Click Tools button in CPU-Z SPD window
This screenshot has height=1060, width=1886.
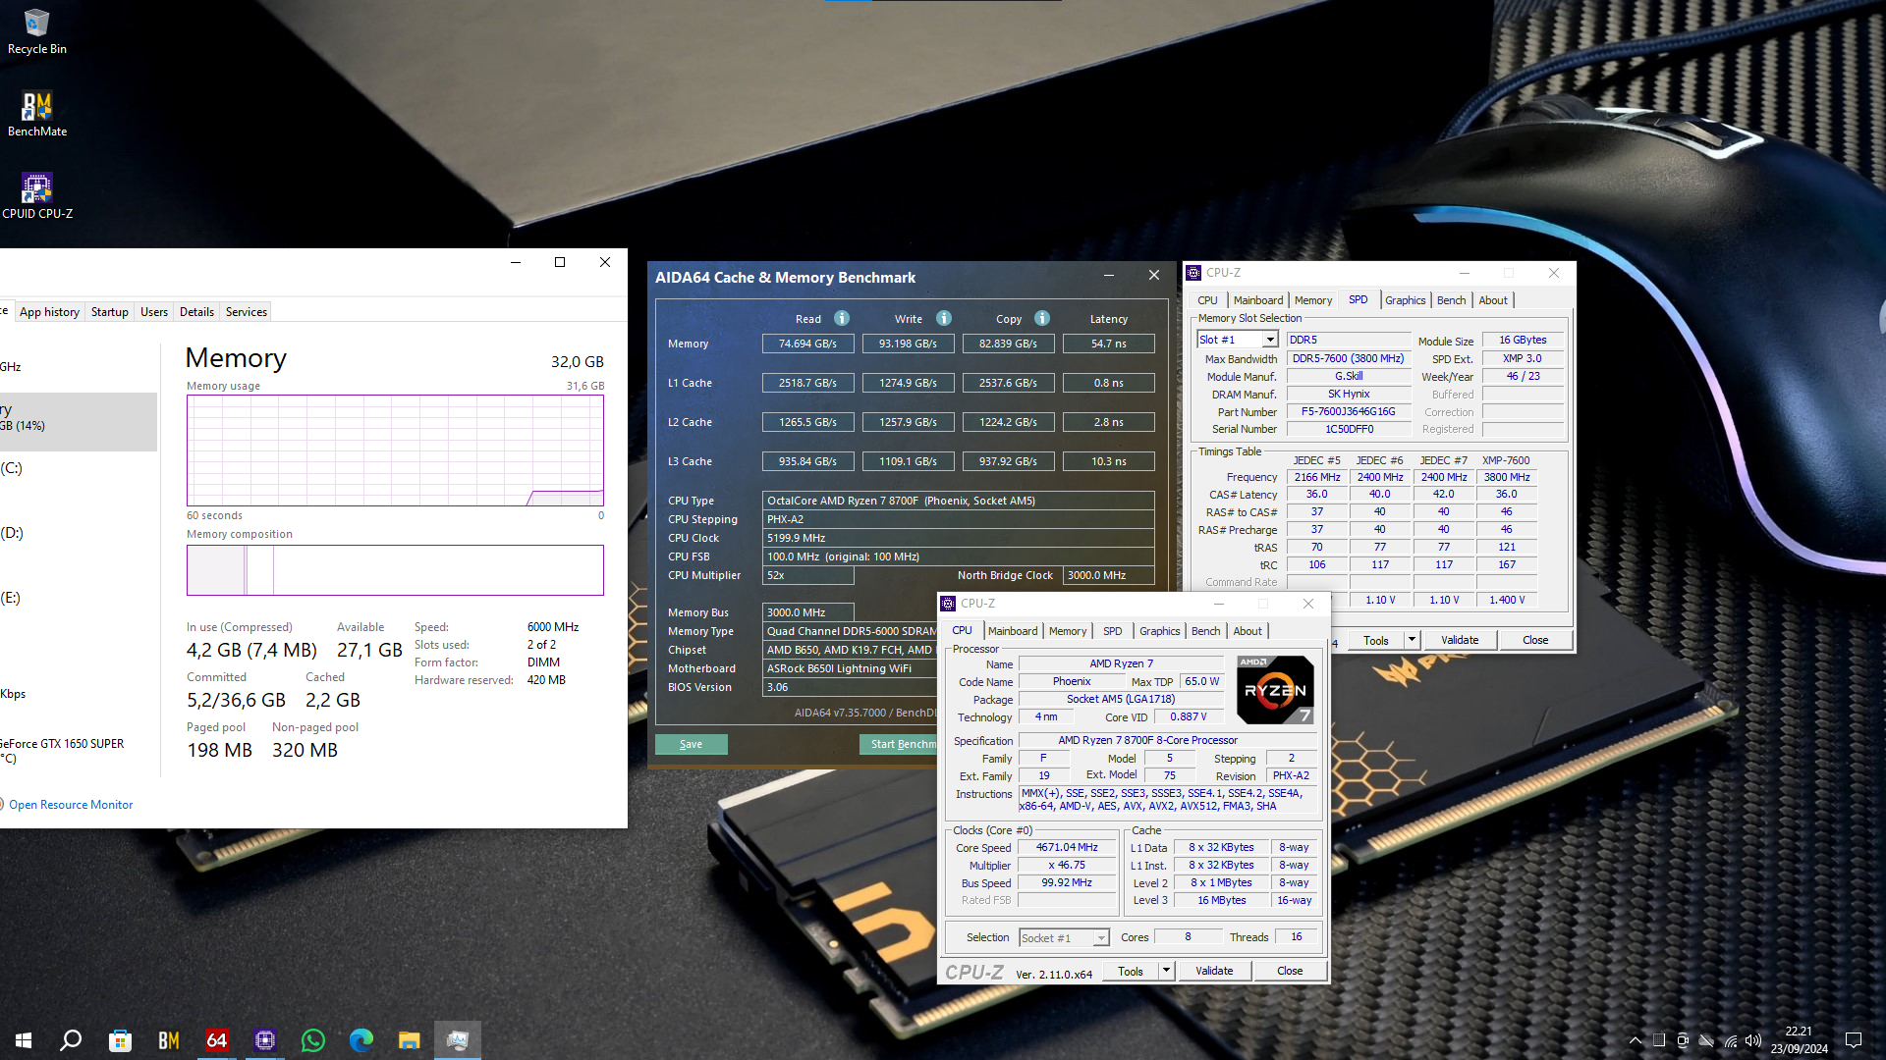coord(1376,640)
